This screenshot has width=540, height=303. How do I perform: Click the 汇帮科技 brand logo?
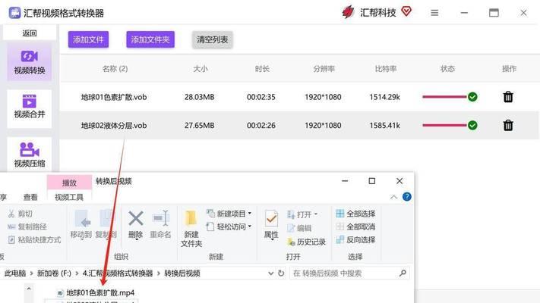348,12
